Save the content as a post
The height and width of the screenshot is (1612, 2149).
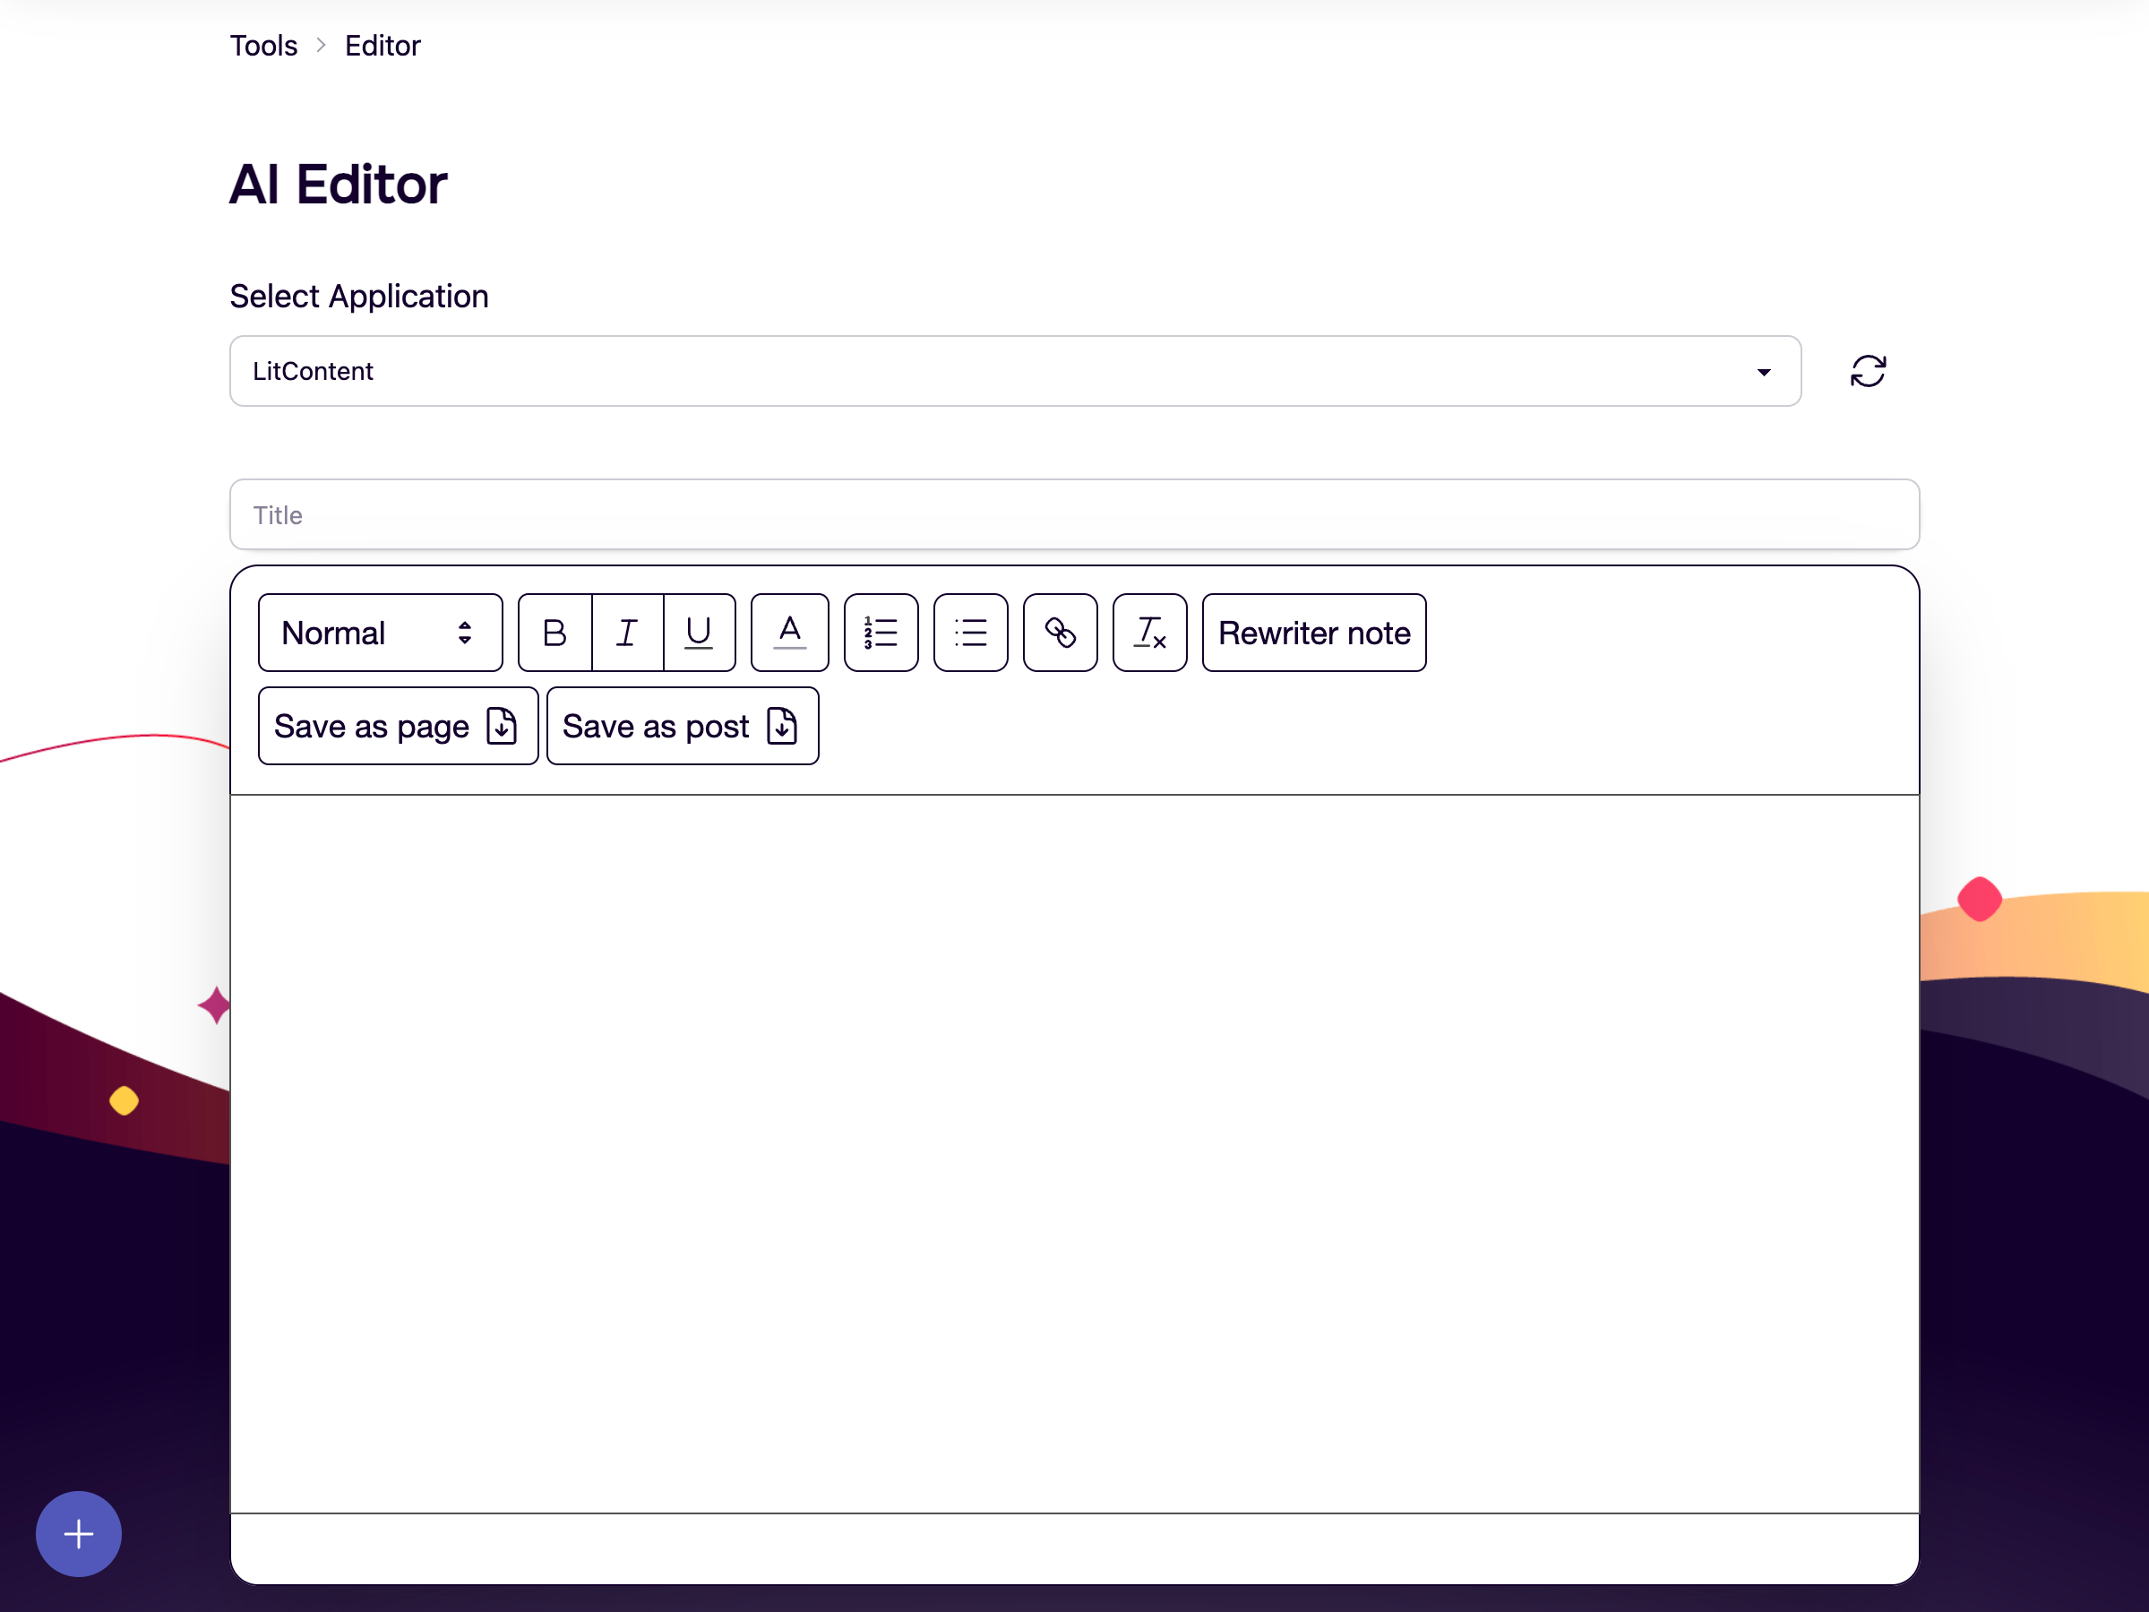(682, 726)
